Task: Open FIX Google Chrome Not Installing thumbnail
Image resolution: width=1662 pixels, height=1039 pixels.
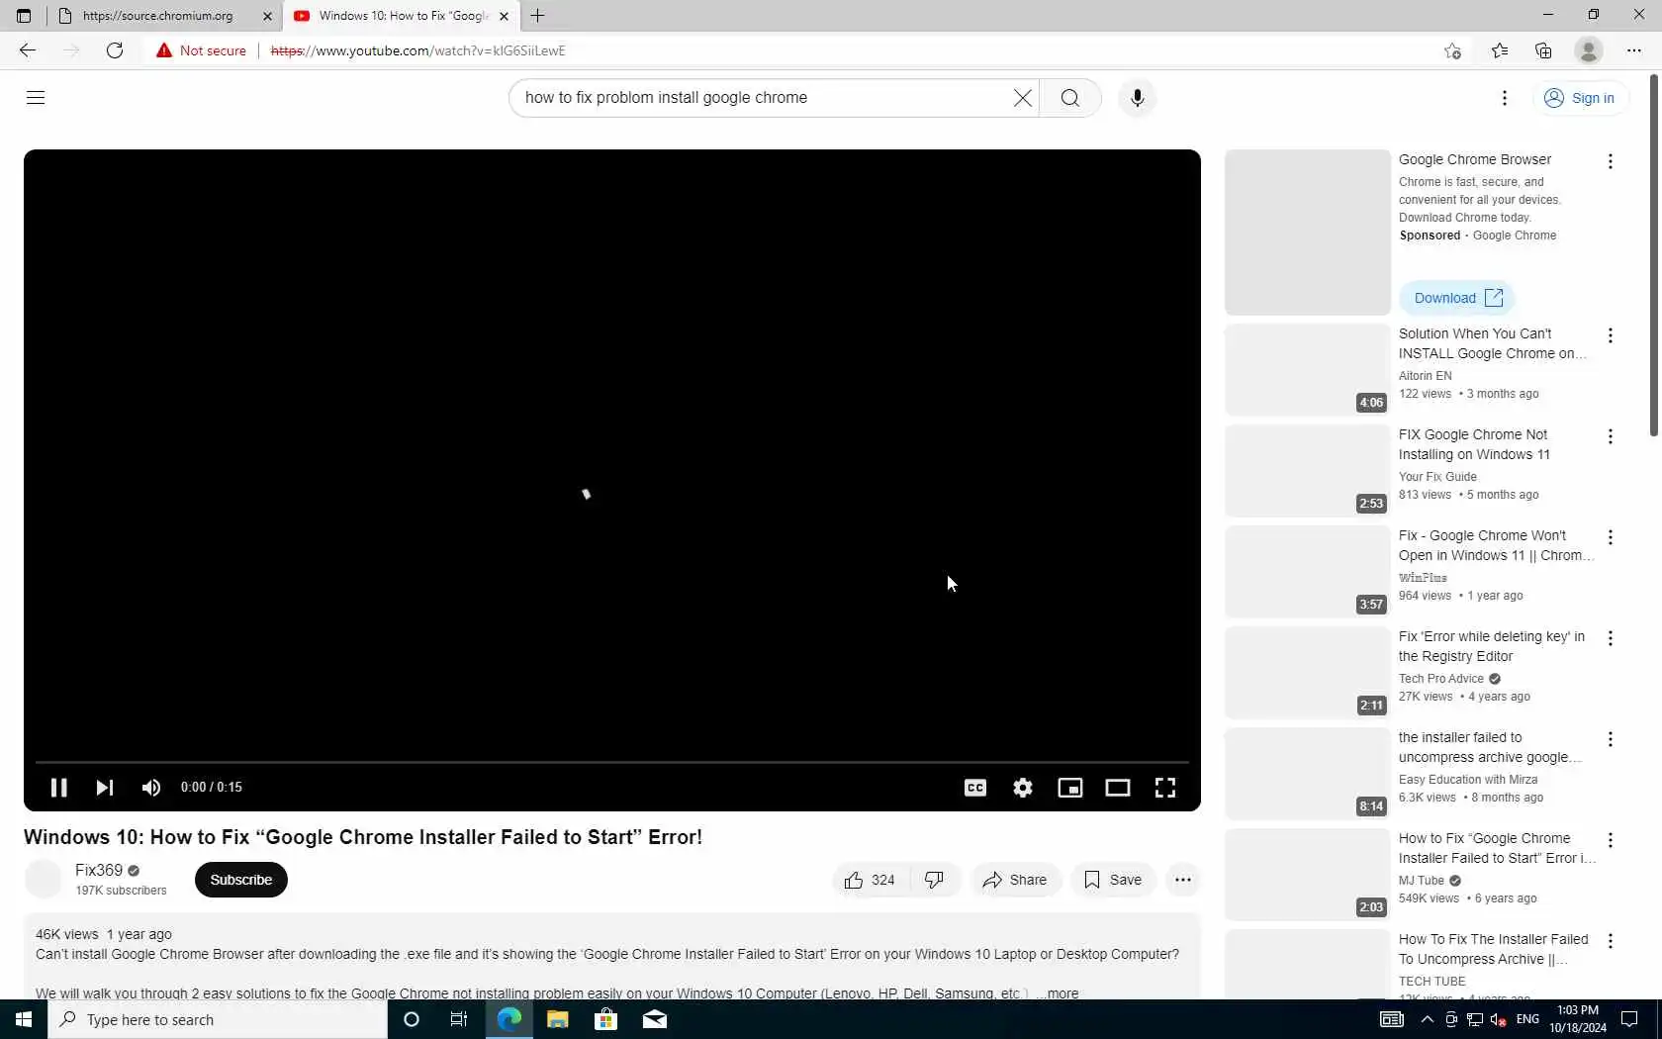Action: click(1308, 471)
